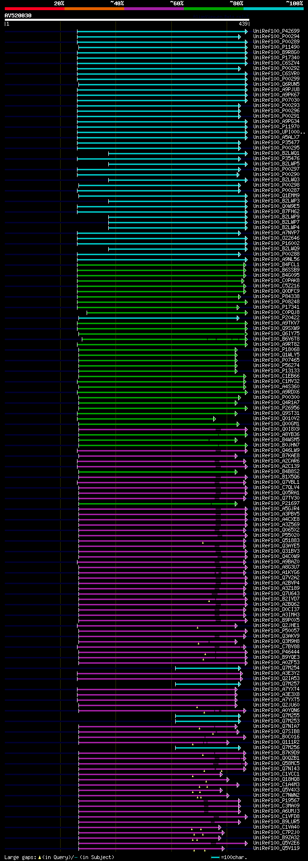Click the green alignment bar for UniRef100_Q010V2
Image resolution: width=308 pixels, height=861 pixels.
pyautogui.click(x=147, y=419)
